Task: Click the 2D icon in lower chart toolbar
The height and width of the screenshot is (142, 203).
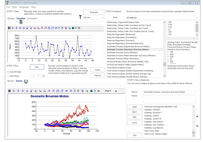Action: tap(67, 91)
